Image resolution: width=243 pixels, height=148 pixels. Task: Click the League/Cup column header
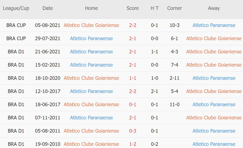(x=16, y=8)
